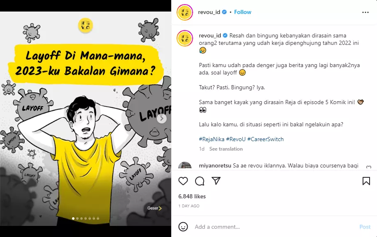Like the post with the heart icon
Screen dimensions: 377x237
click(x=183, y=181)
